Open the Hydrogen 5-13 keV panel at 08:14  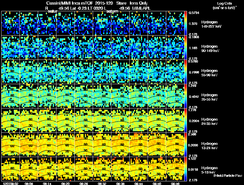47,169
